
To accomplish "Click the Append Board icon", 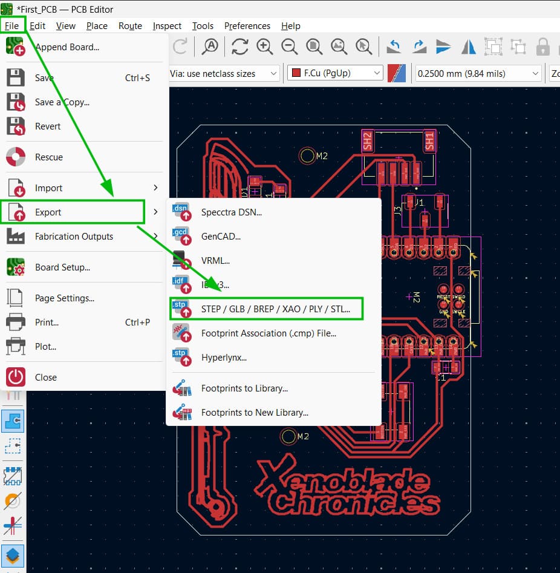I will (15, 47).
